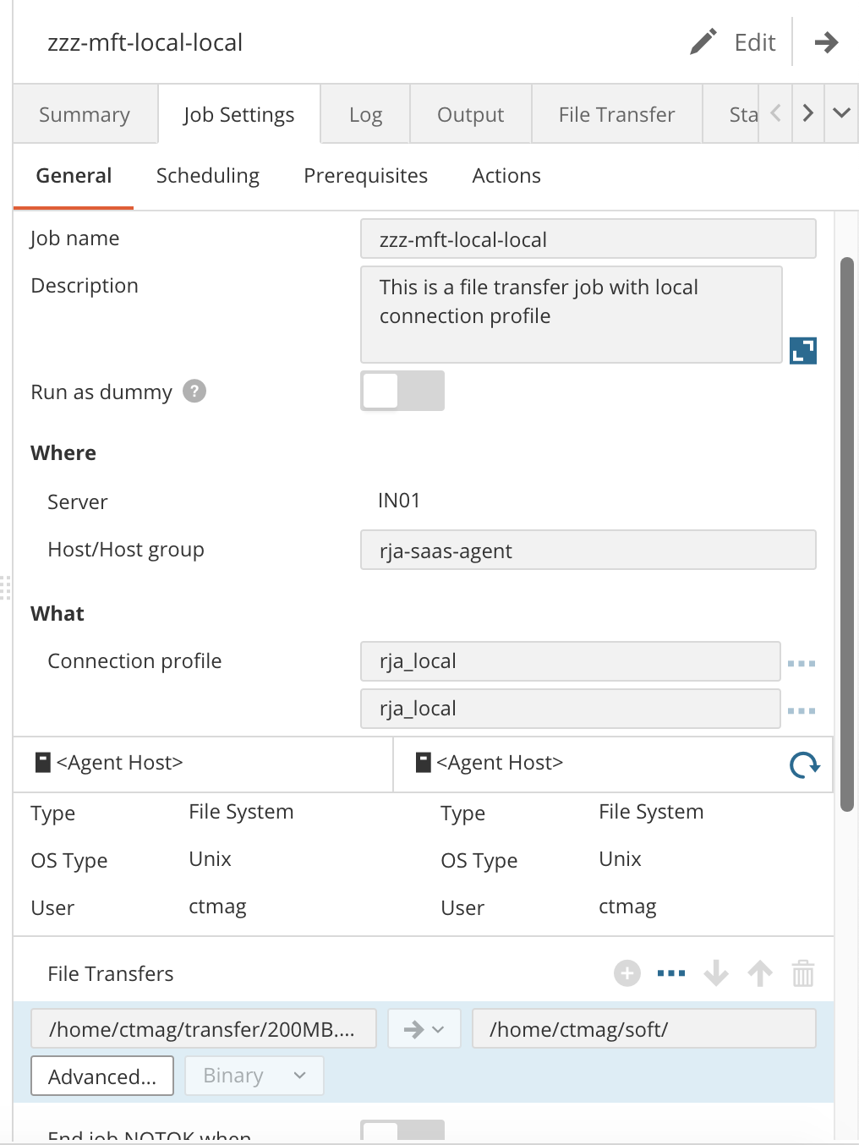859x1145 pixels.
Task: Click the Run as dummy help icon
Action: [x=194, y=392]
